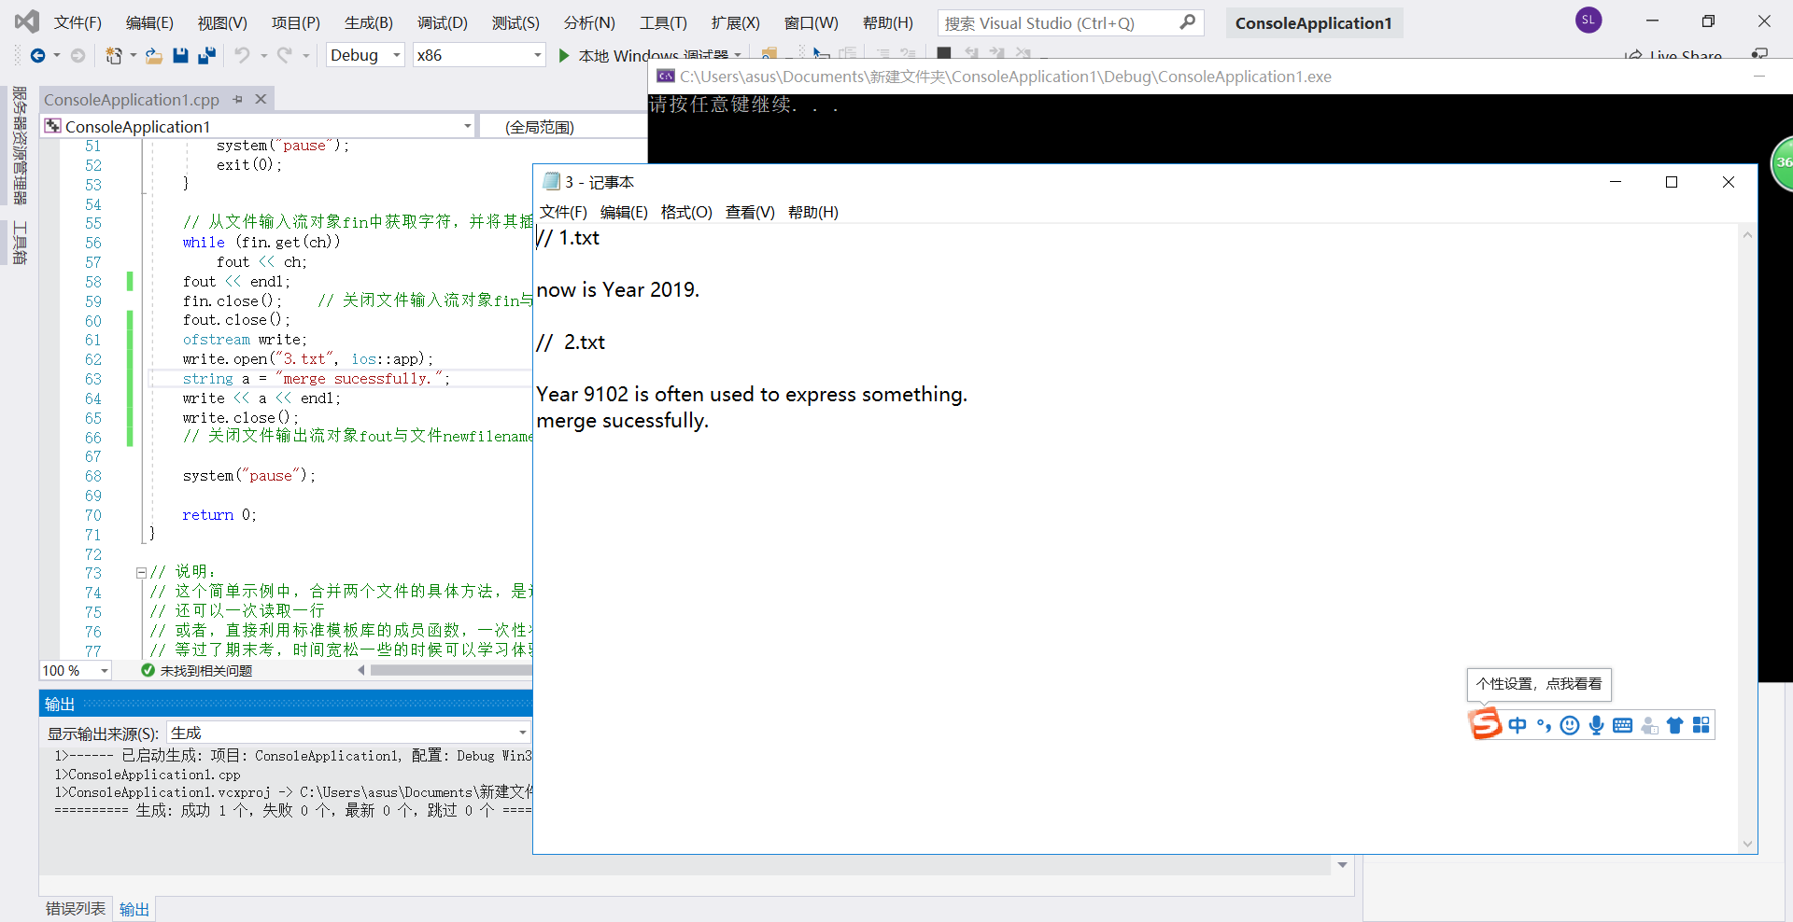Pin the ConsoleApplication1.cpp tab
Screen dimensions: 1793x922
pos(238,100)
